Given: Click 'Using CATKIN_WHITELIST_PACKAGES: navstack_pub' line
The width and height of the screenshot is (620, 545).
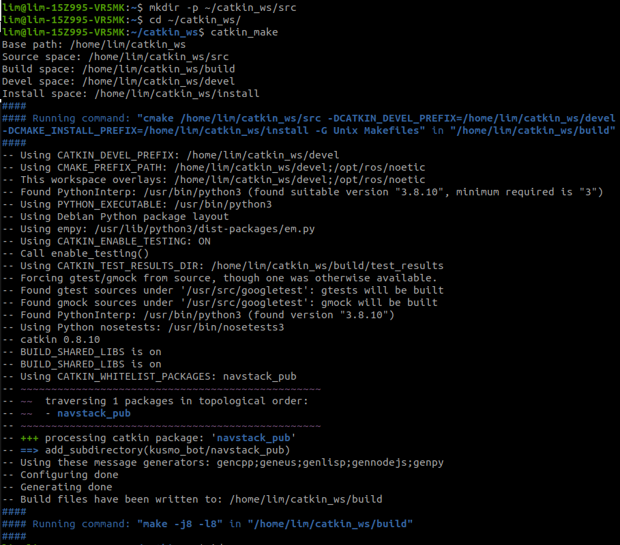Looking at the screenshot, I should 149,376.
